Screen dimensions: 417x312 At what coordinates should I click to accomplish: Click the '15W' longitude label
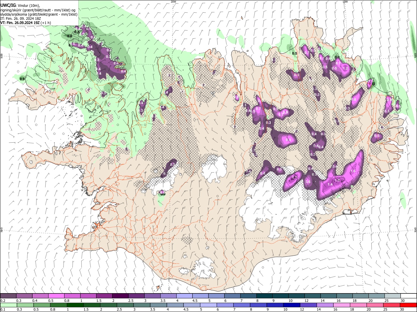pos(345,2)
